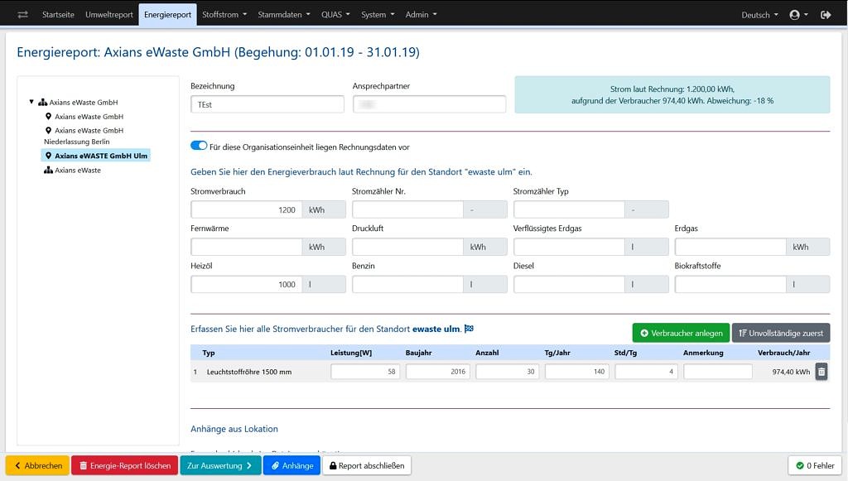The image size is (848, 481).
Task: Click the logout icon in top bar
Action: pyautogui.click(x=826, y=15)
